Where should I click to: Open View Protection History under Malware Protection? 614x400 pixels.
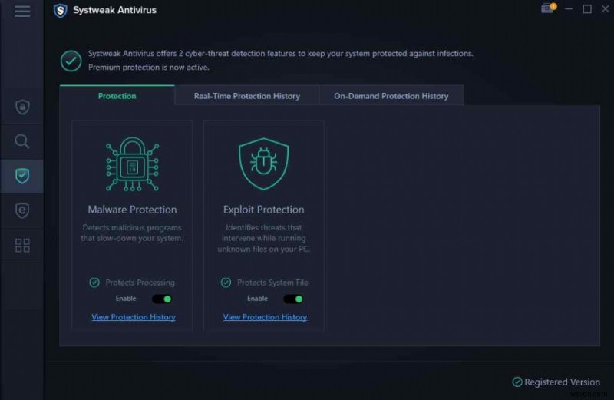coord(134,317)
